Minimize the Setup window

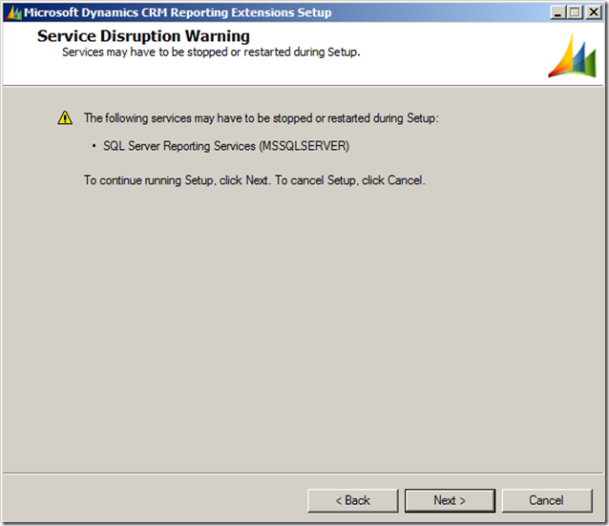click(x=557, y=12)
